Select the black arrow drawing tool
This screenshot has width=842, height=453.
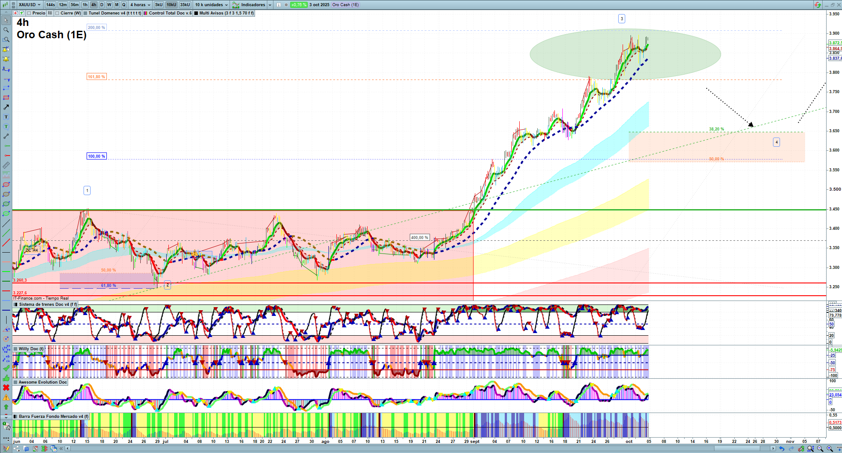(x=6, y=107)
